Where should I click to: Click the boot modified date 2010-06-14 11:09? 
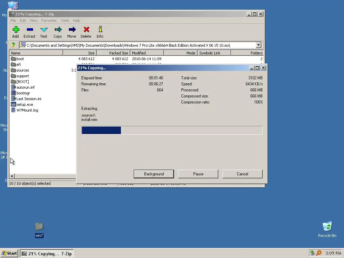coord(146,59)
